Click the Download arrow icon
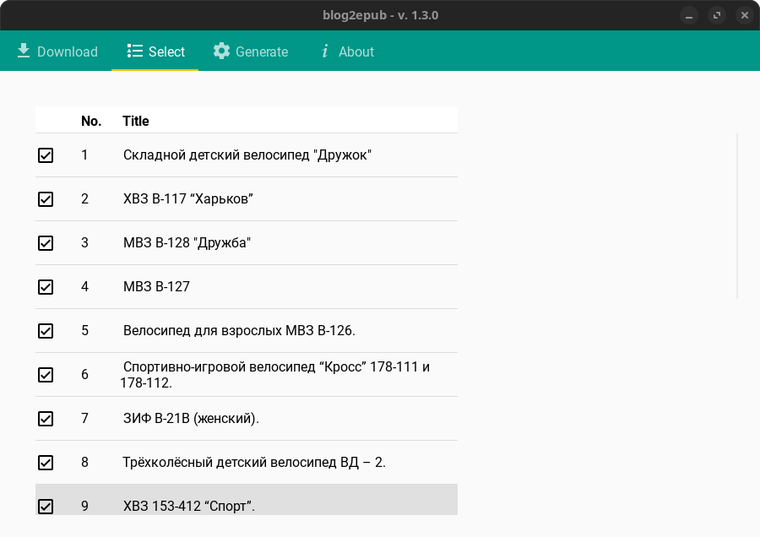The width and height of the screenshot is (760, 537). tap(24, 52)
